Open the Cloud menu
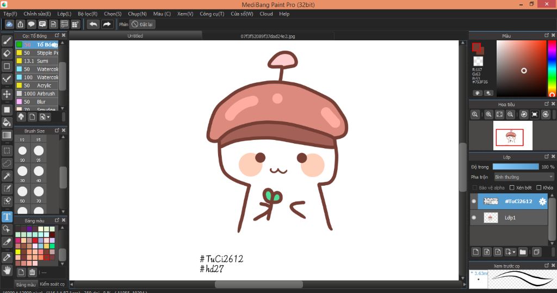The image size is (557, 293). [x=266, y=14]
